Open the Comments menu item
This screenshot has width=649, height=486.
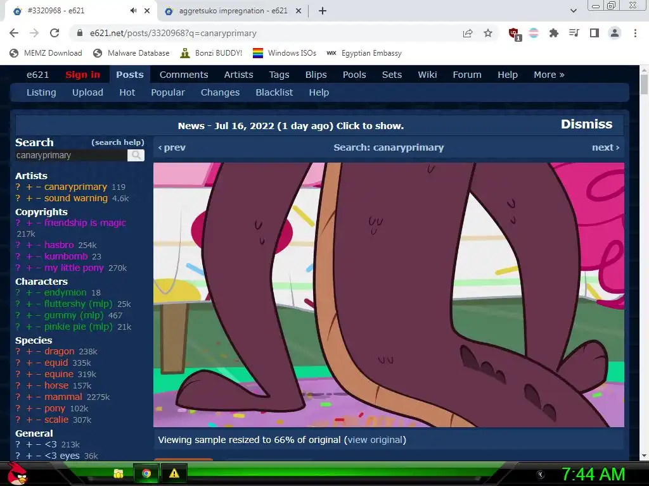184,75
